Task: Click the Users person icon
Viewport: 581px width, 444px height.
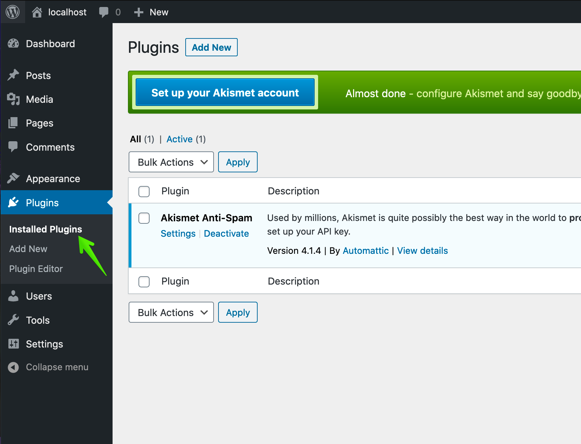Action: [13, 296]
